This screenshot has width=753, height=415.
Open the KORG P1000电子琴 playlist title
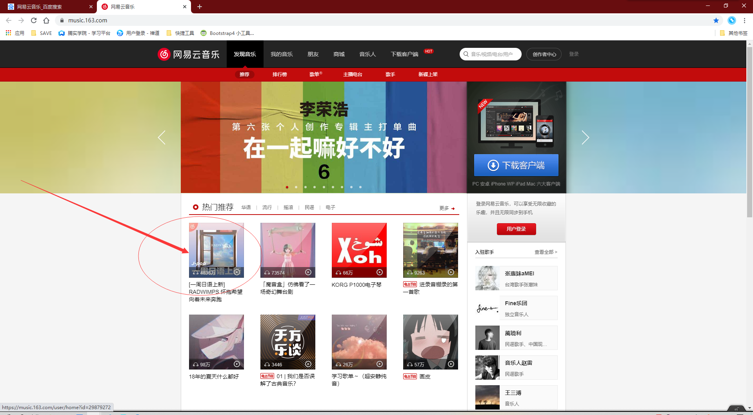tap(356, 285)
